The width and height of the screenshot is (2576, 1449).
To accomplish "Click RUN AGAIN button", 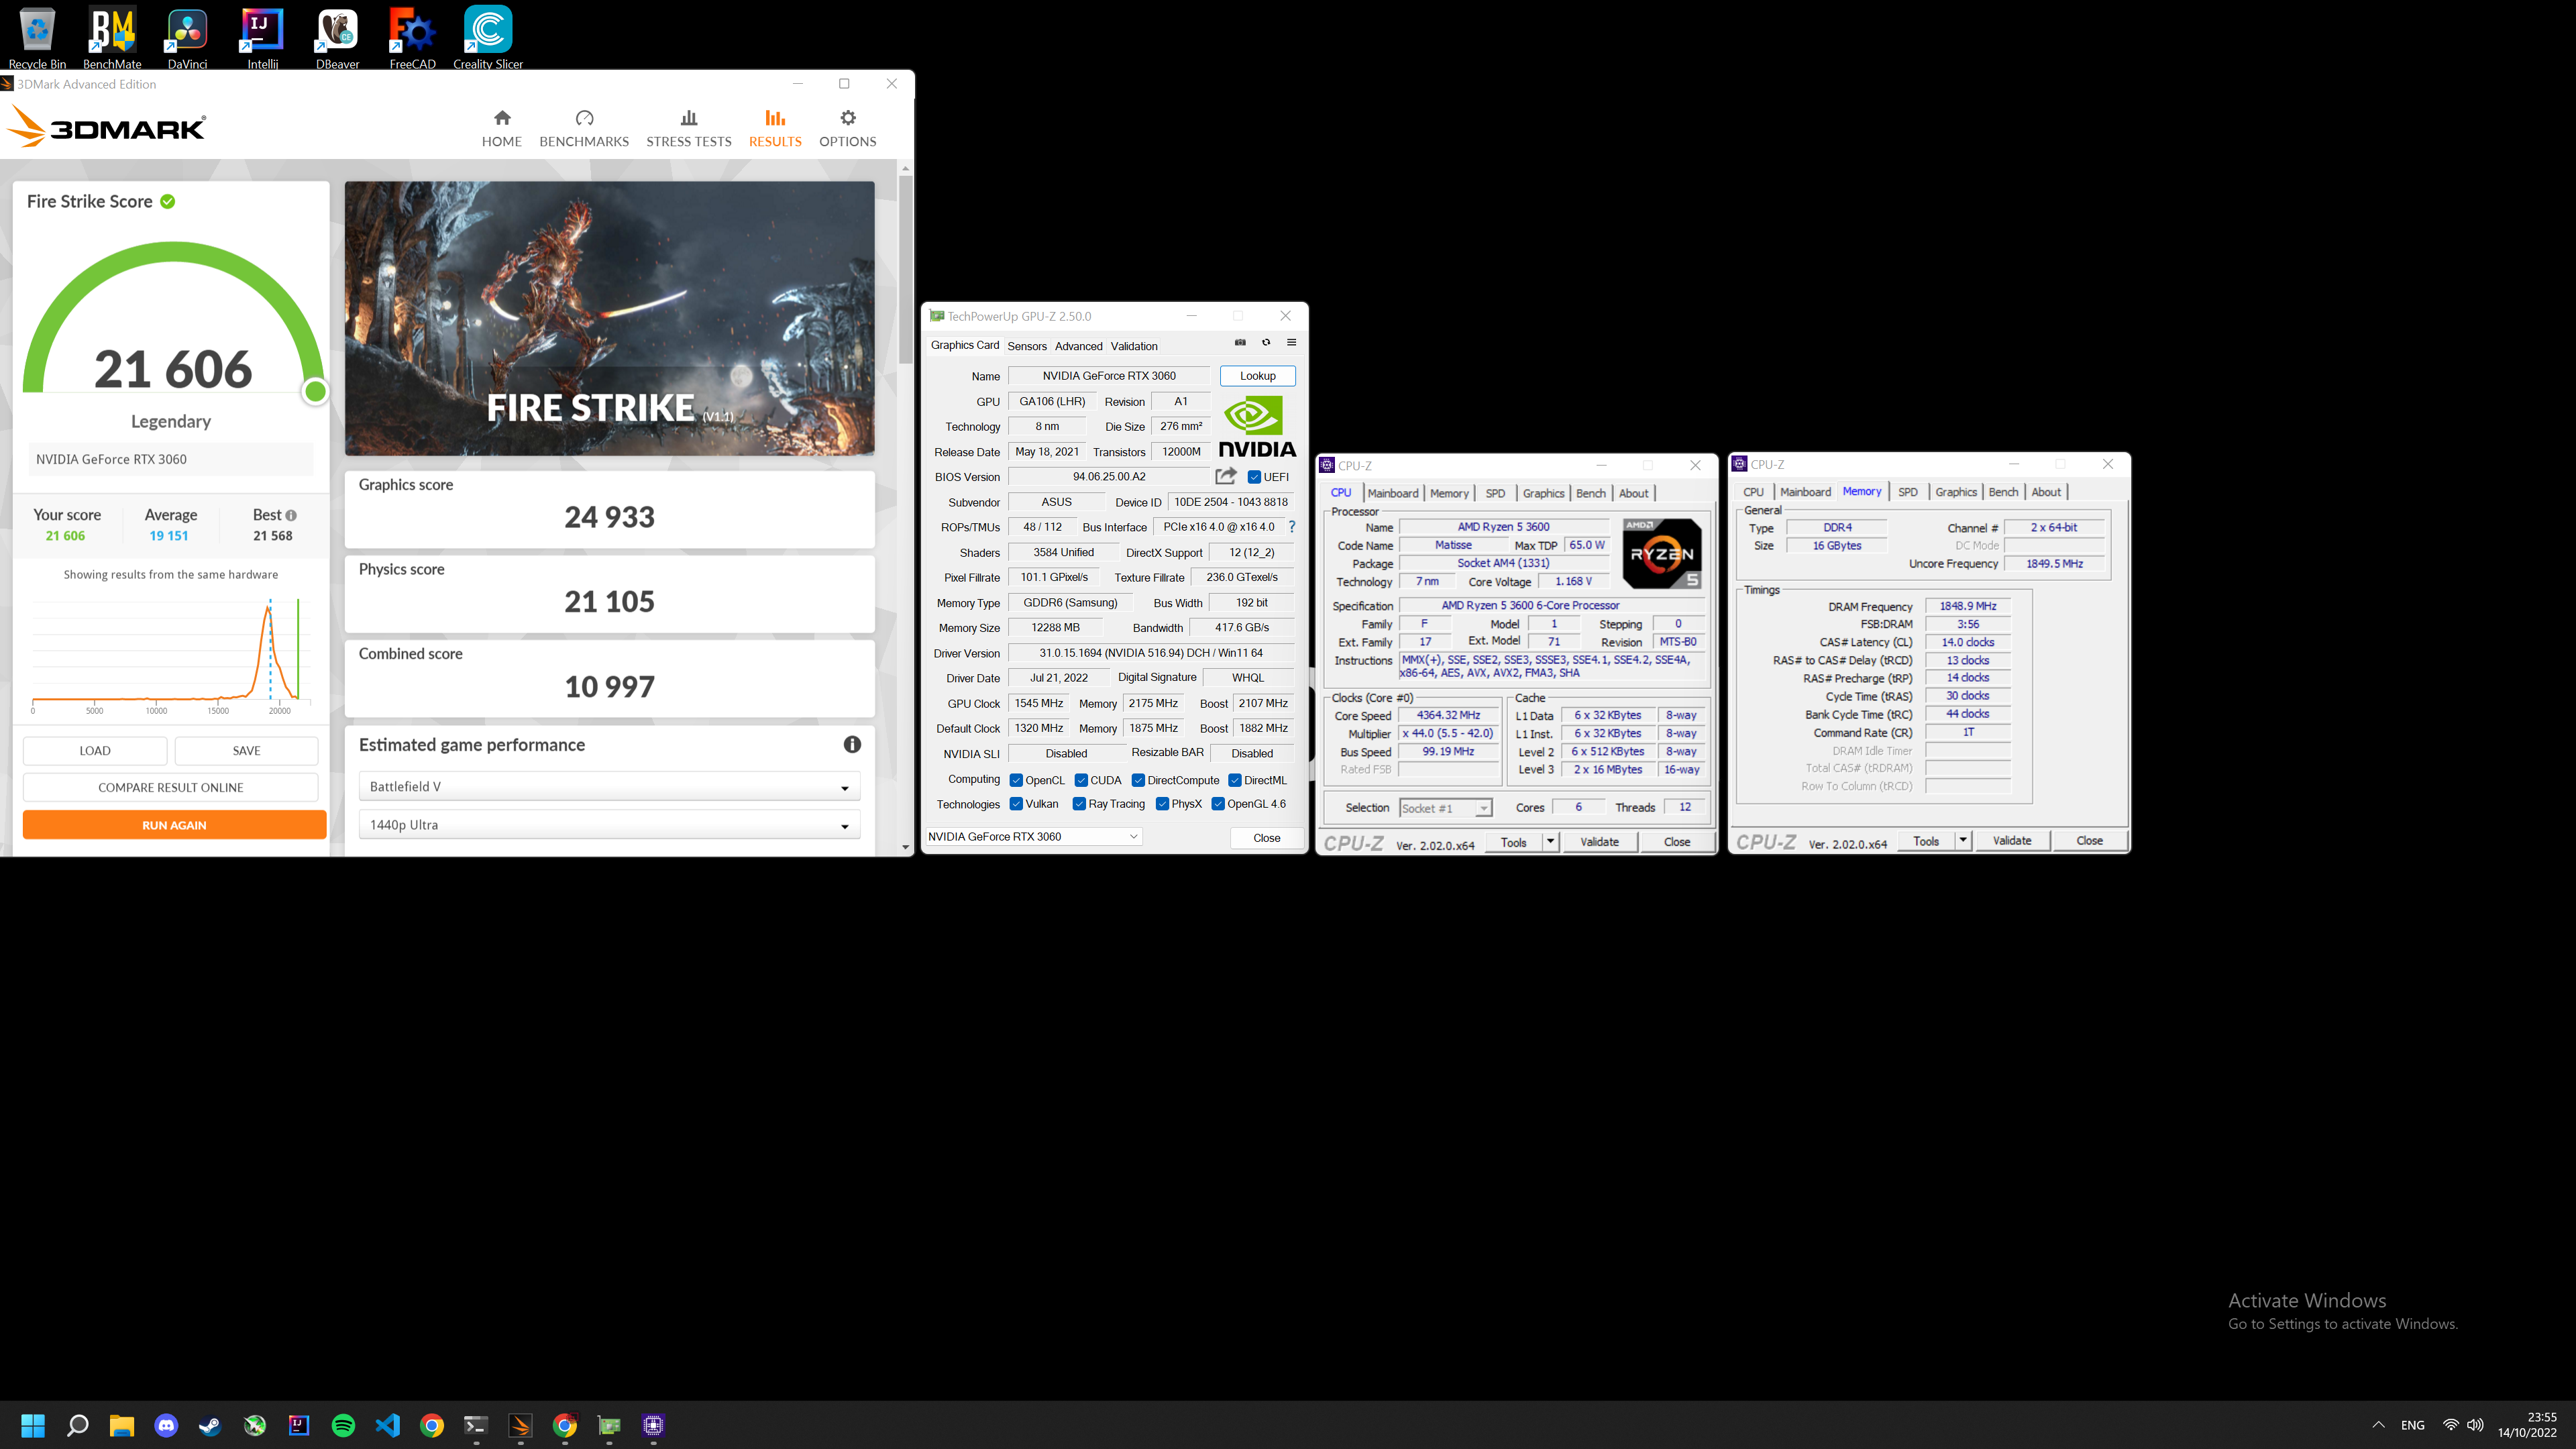I will pos(174,825).
